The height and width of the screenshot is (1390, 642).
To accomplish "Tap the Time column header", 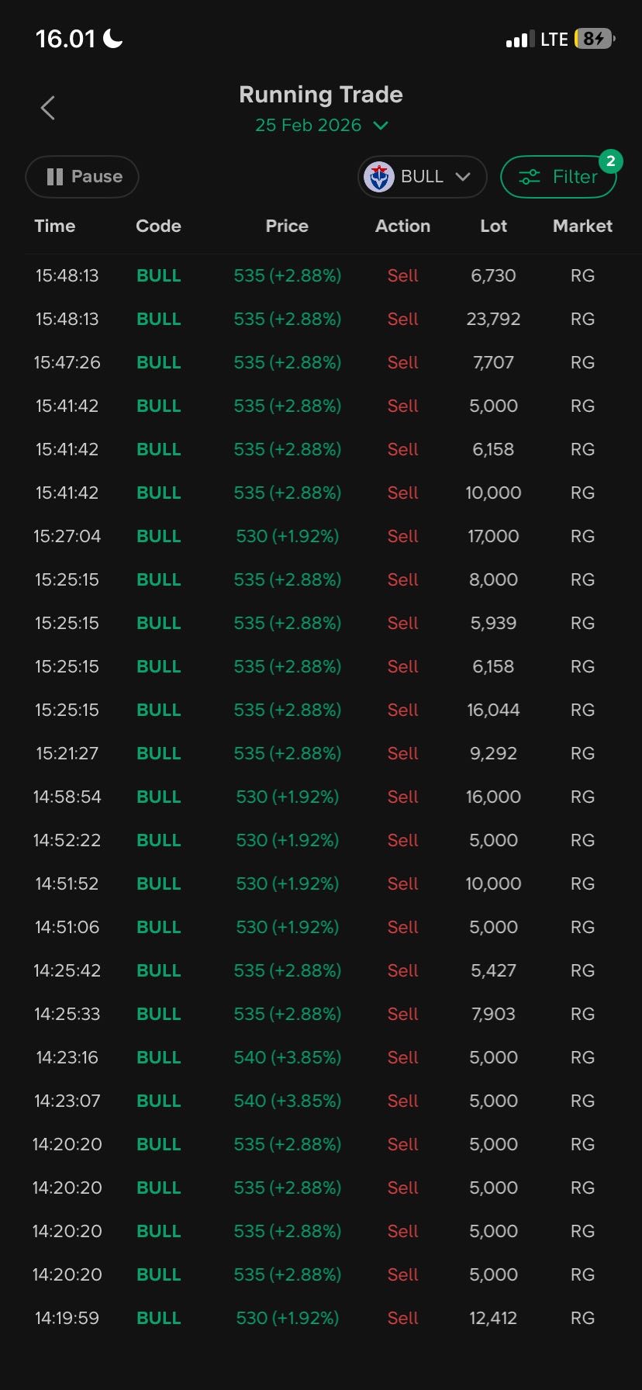I will pyautogui.click(x=55, y=226).
